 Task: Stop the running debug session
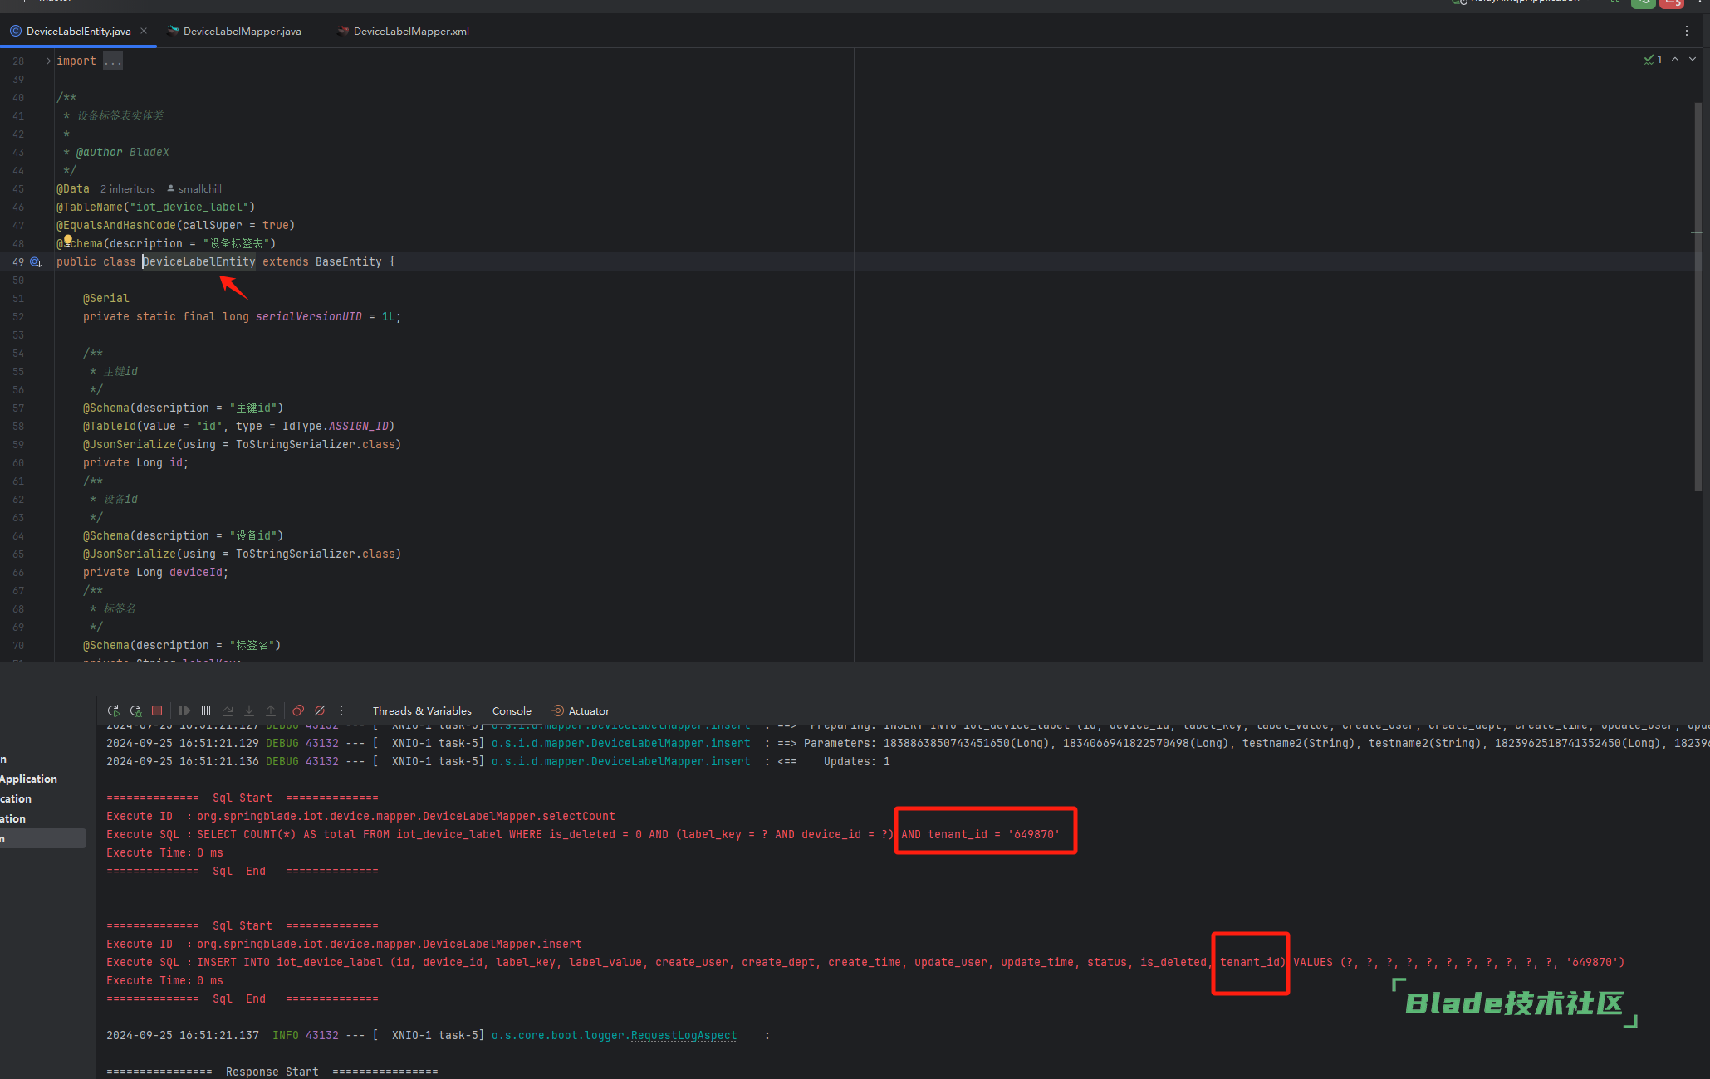157,710
